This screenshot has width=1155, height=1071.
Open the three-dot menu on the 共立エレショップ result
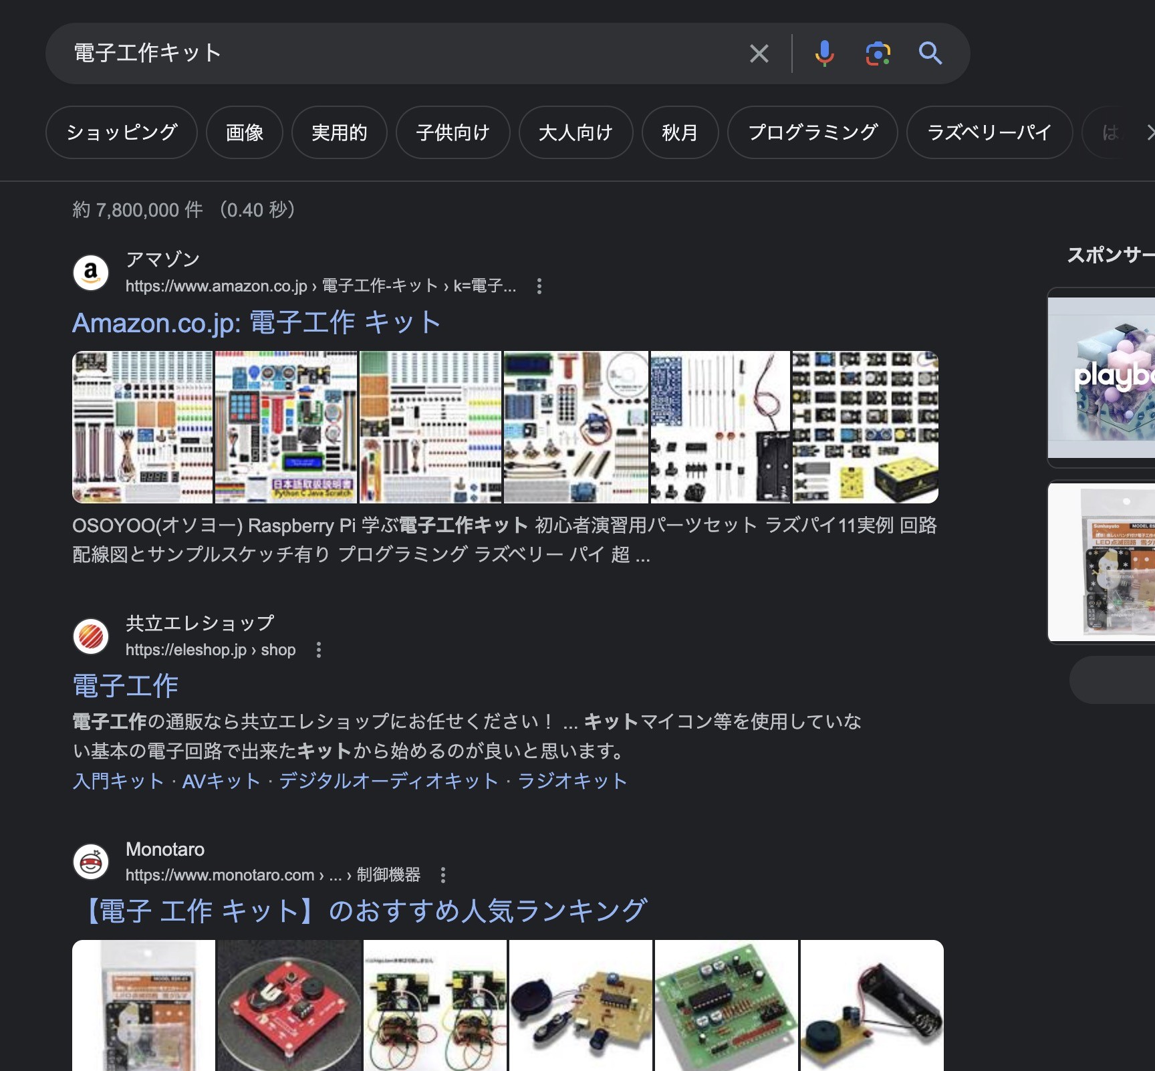319,649
